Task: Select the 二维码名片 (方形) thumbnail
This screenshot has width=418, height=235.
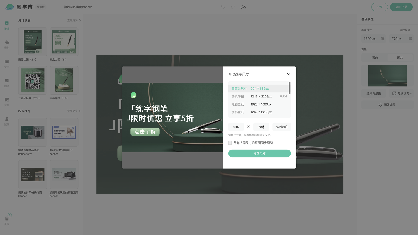Action: (33, 80)
